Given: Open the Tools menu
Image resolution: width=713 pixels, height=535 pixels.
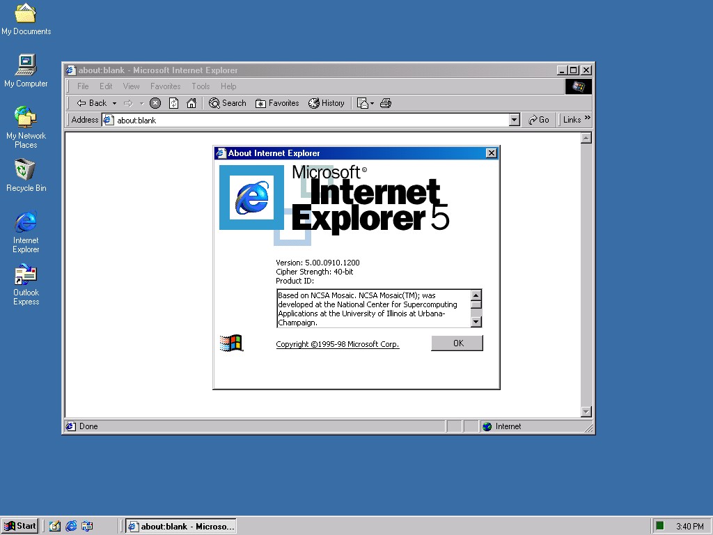Looking at the screenshot, I should (201, 86).
